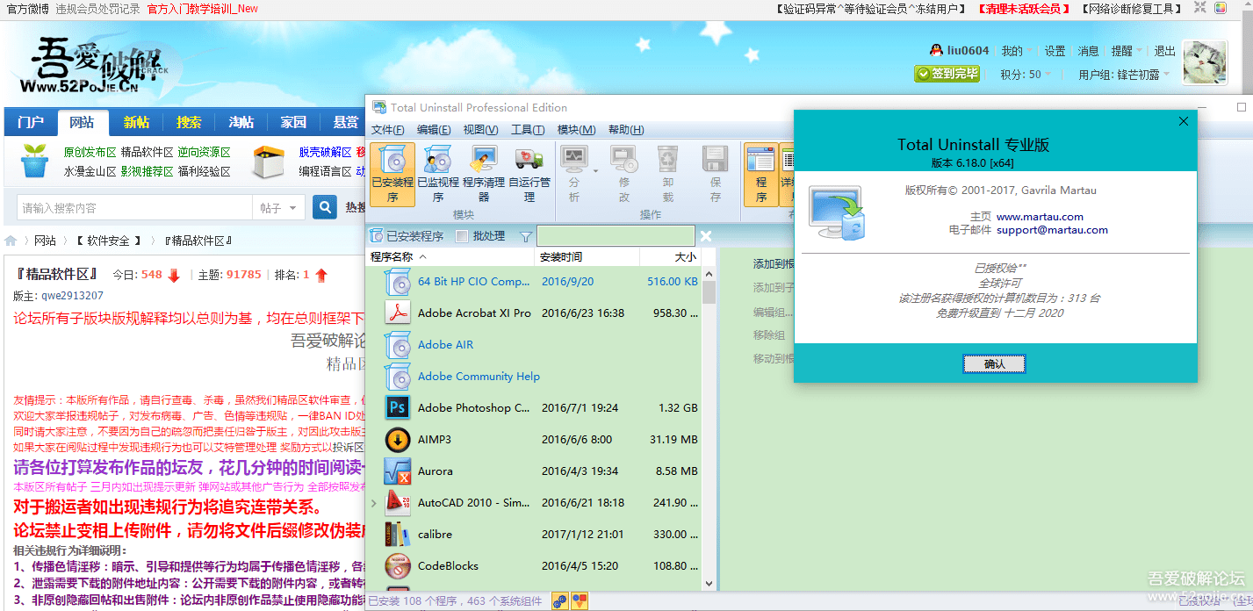Open the 官方微博 link

(x=26, y=8)
